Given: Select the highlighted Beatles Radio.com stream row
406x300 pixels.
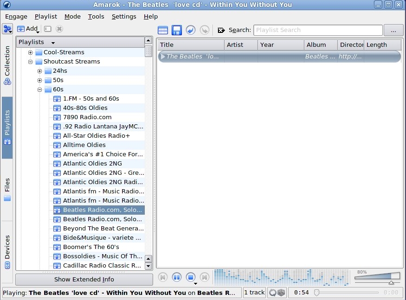Looking at the screenshot, I should tap(99, 210).
